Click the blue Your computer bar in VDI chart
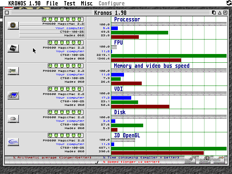Image resolution: width=232 pixels, height=174 pixels. pos(121,98)
